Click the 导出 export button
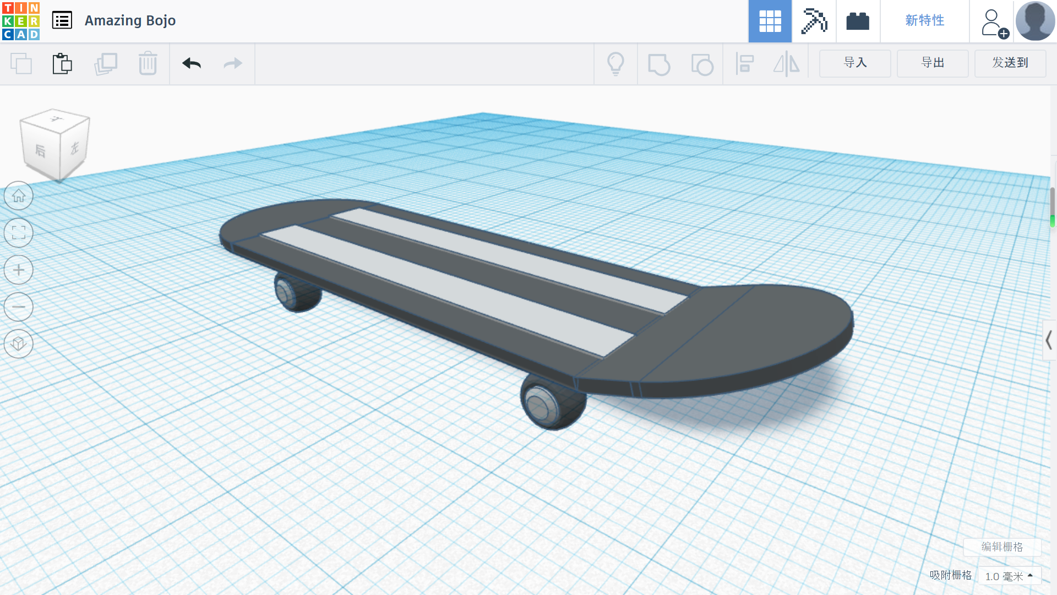This screenshot has height=595, width=1057. [933, 63]
